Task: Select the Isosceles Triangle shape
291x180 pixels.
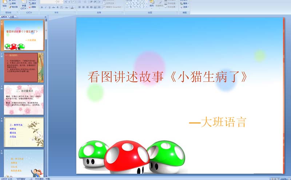Action: (131, 3)
